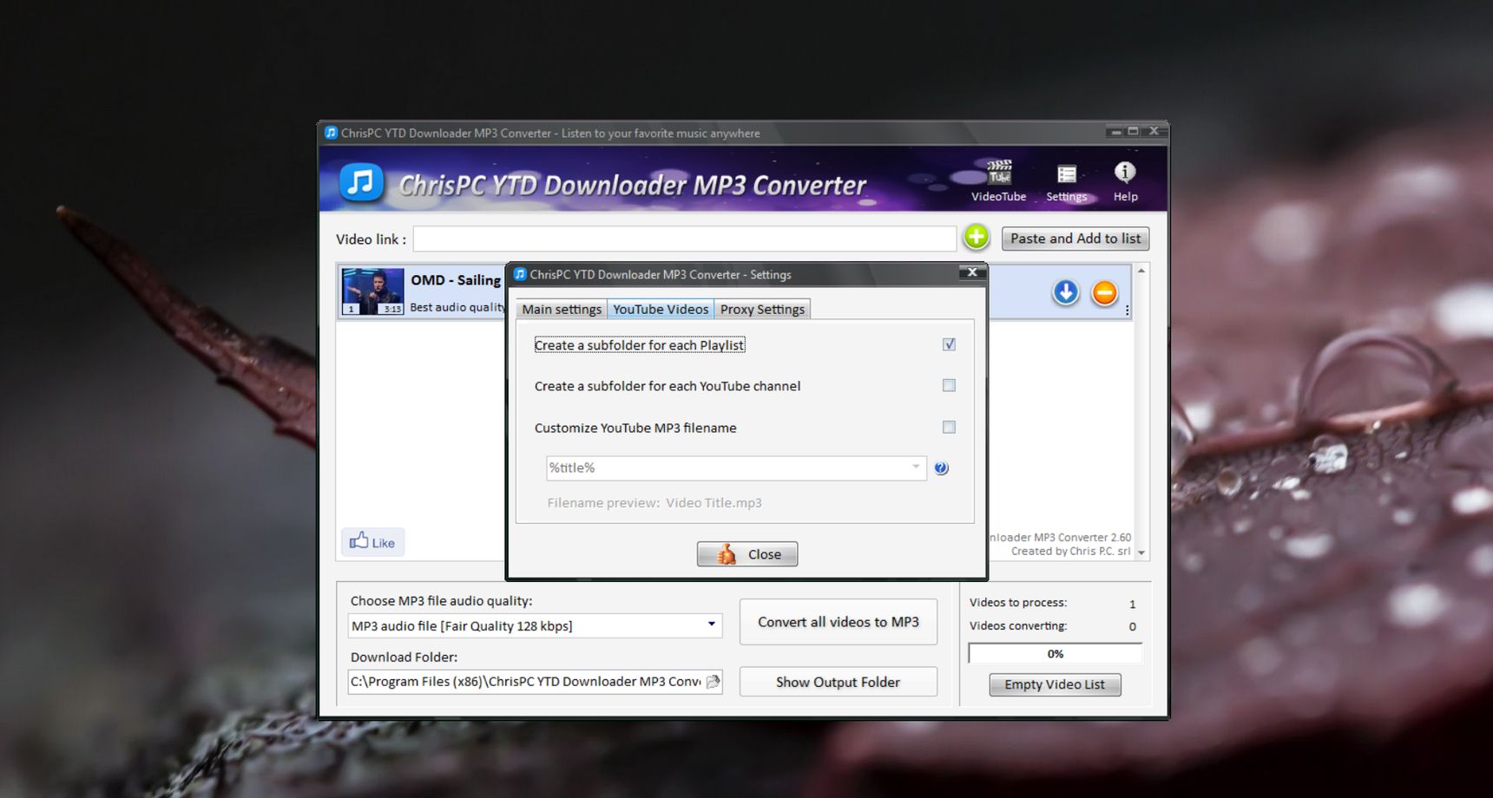The height and width of the screenshot is (798, 1493).
Task: Click the app icon in the Settings dialog title bar
Action: 520,274
